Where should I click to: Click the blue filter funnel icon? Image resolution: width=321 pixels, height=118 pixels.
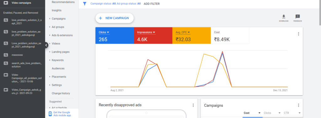click(85, 4)
